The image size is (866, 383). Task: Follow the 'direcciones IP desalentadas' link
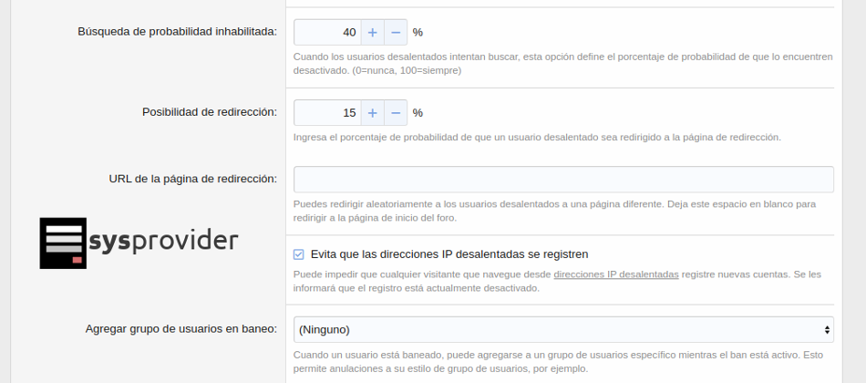(x=615, y=274)
